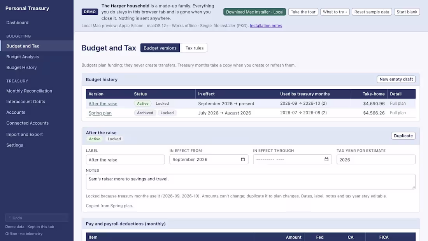Click the In Effect From date field

209,160
